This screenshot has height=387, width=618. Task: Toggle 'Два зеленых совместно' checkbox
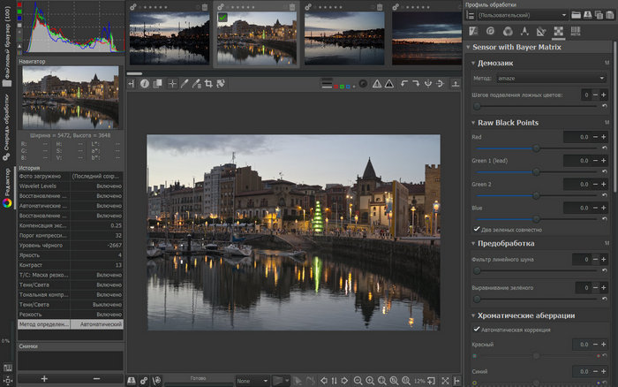coord(478,229)
